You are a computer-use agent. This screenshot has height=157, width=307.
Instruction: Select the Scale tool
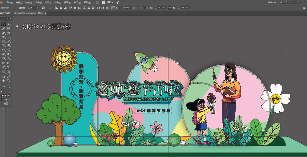click(9, 50)
